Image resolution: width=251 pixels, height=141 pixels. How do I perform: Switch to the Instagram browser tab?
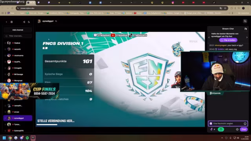173,3
